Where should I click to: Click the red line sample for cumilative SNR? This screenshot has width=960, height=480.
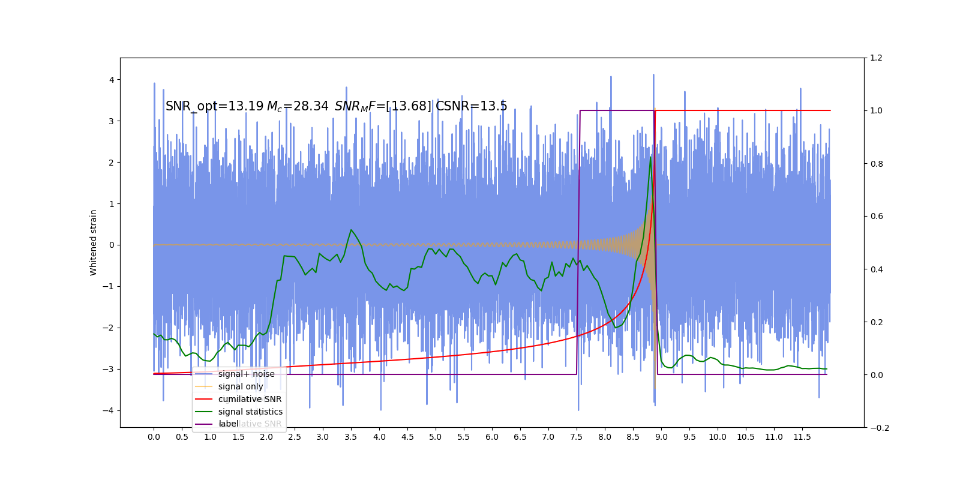click(x=204, y=399)
